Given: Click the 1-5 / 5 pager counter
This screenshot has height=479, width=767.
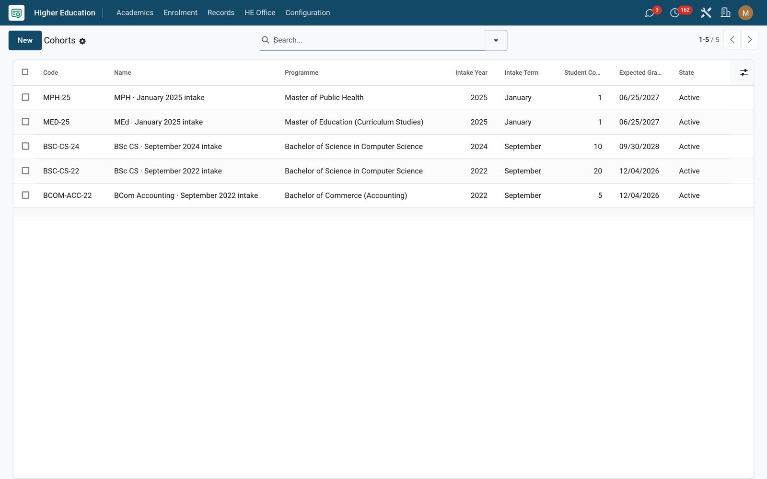Looking at the screenshot, I should [x=709, y=40].
